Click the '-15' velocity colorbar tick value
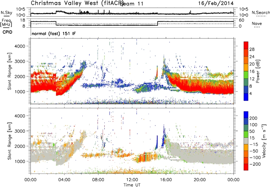The width and height of the screenshot is (270, 187). point(254,144)
